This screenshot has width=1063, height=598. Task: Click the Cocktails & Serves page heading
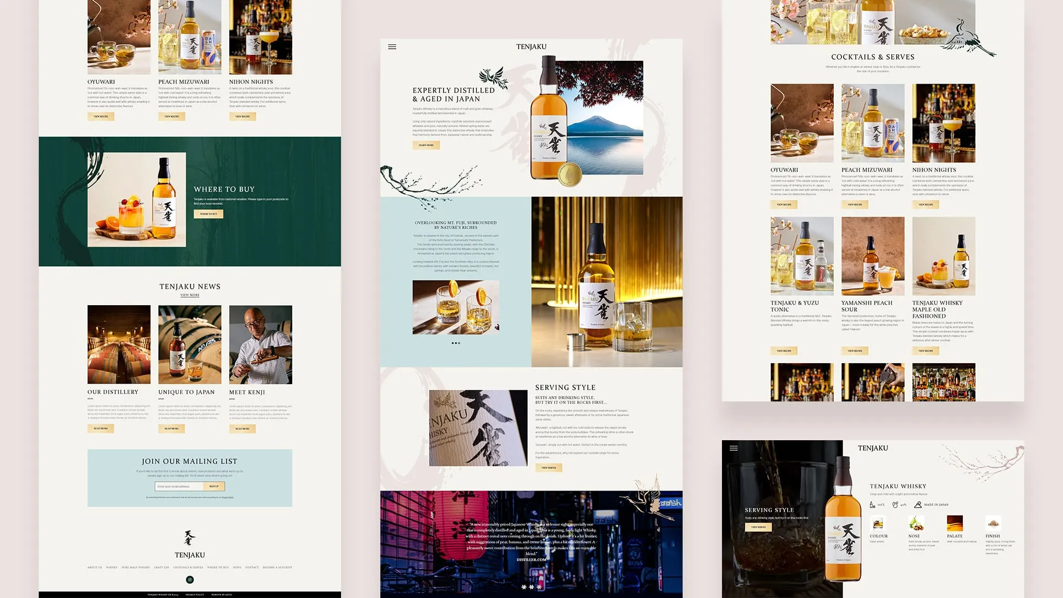[873, 57]
